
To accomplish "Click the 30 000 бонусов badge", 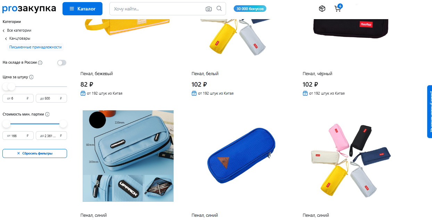I will (250, 9).
